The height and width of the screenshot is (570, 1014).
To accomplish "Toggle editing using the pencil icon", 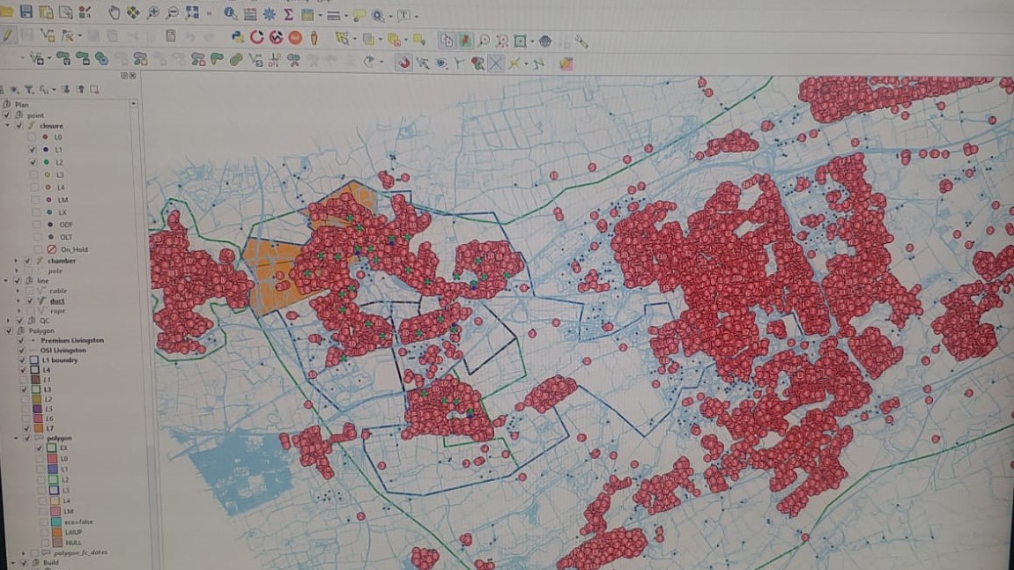I will 8,36.
